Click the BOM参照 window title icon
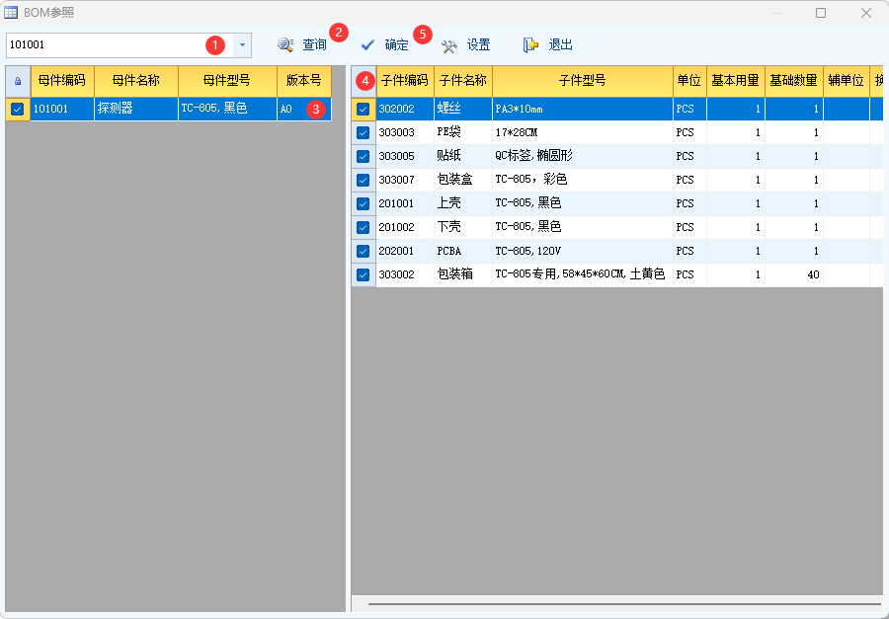Viewport: 889px width, 619px height. pyautogui.click(x=11, y=13)
